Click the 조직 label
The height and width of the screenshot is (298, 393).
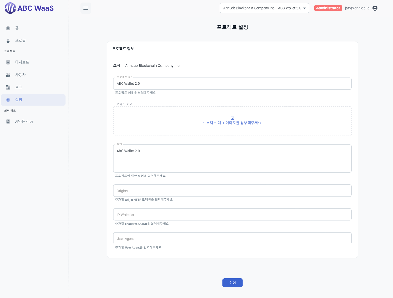[x=117, y=65]
